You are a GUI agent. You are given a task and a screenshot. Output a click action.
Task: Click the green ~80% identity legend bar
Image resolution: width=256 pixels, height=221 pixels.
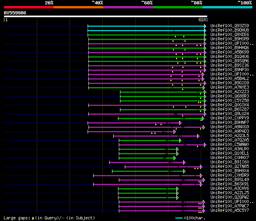tap(178, 7)
